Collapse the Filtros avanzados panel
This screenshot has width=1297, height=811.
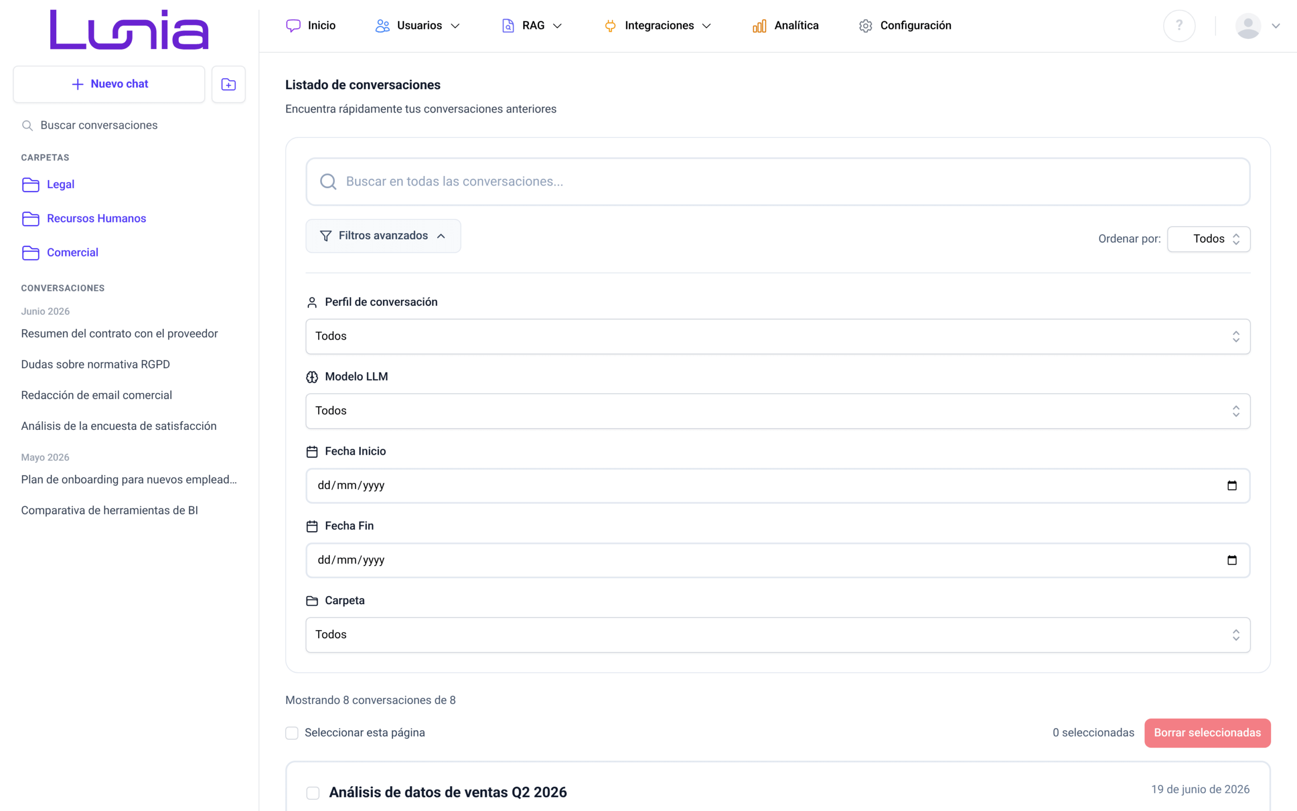tap(383, 236)
